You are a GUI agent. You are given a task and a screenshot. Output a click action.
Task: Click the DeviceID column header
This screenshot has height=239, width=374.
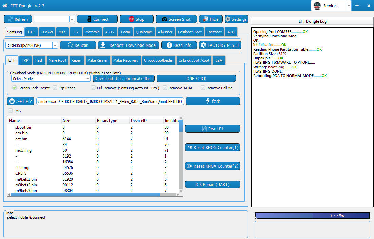point(147,121)
